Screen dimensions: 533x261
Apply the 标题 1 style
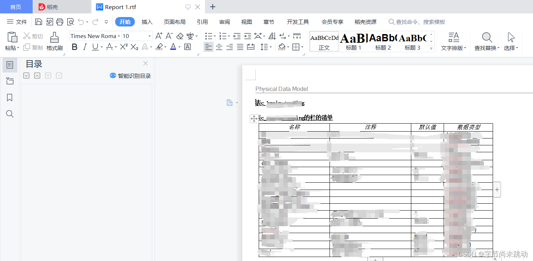(353, 41)
